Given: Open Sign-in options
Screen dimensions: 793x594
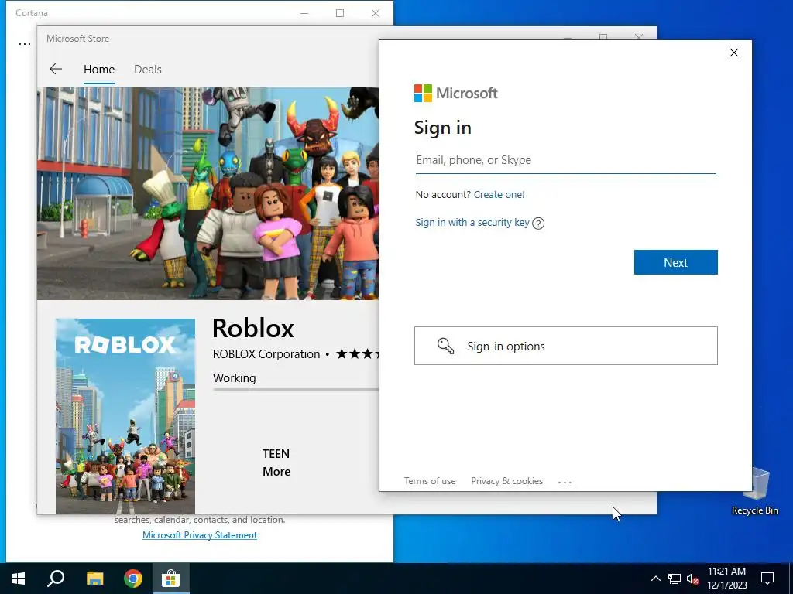Looking at the screenshot, I should (565, 346).
